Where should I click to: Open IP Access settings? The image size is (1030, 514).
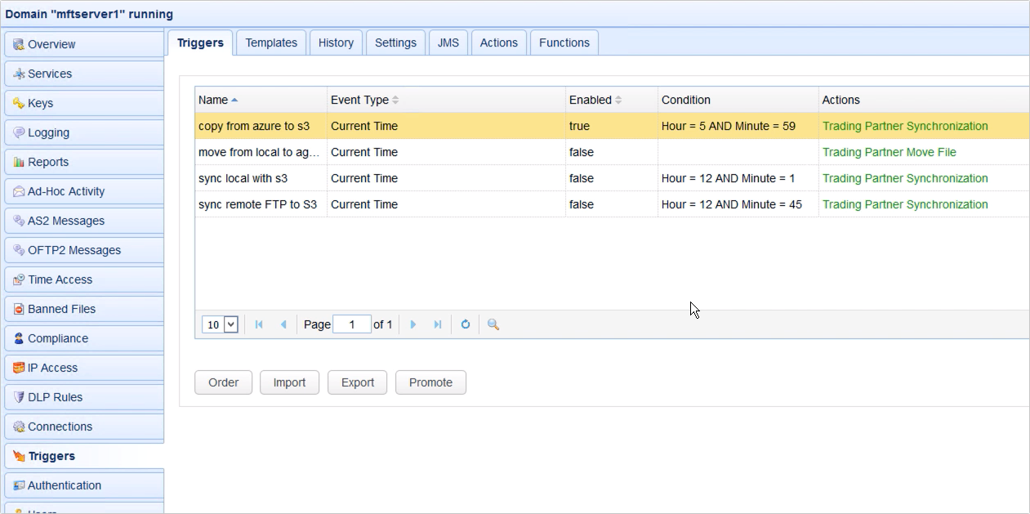click(x=51, y=368)
